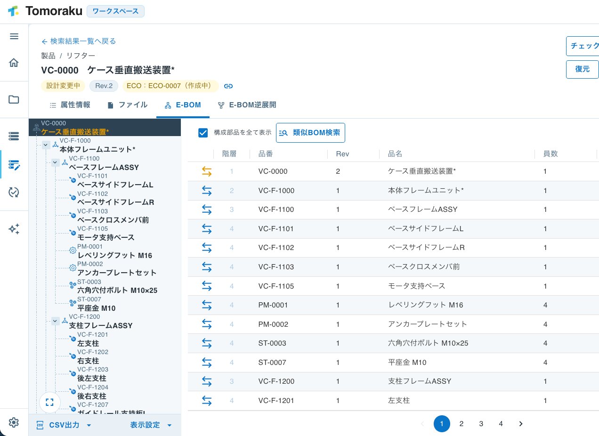Click the 品名 column header

click(x=395, y=153)
